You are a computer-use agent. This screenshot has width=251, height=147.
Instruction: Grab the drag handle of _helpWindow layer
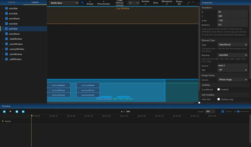point(3,39)
